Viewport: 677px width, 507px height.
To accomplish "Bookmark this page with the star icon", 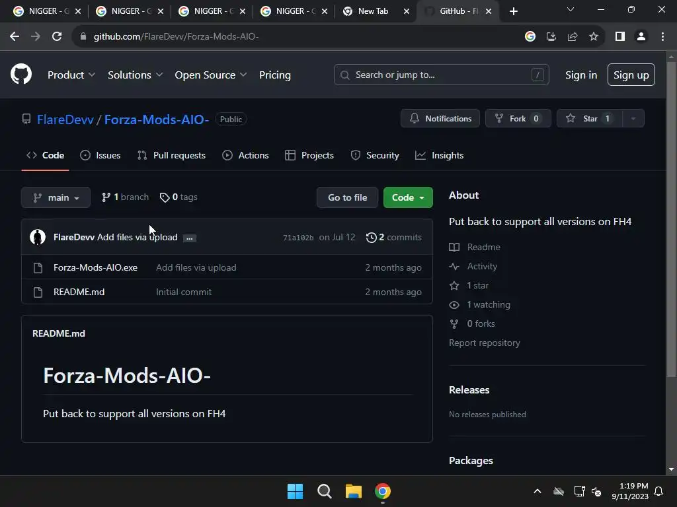I will [x=594, y=37].
